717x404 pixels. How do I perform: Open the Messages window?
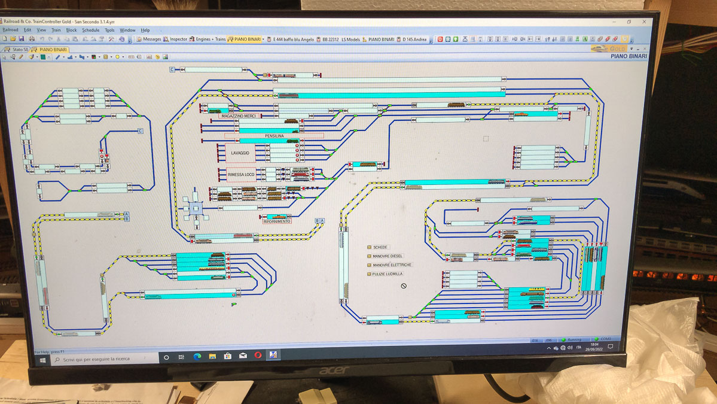click(148, 40)
